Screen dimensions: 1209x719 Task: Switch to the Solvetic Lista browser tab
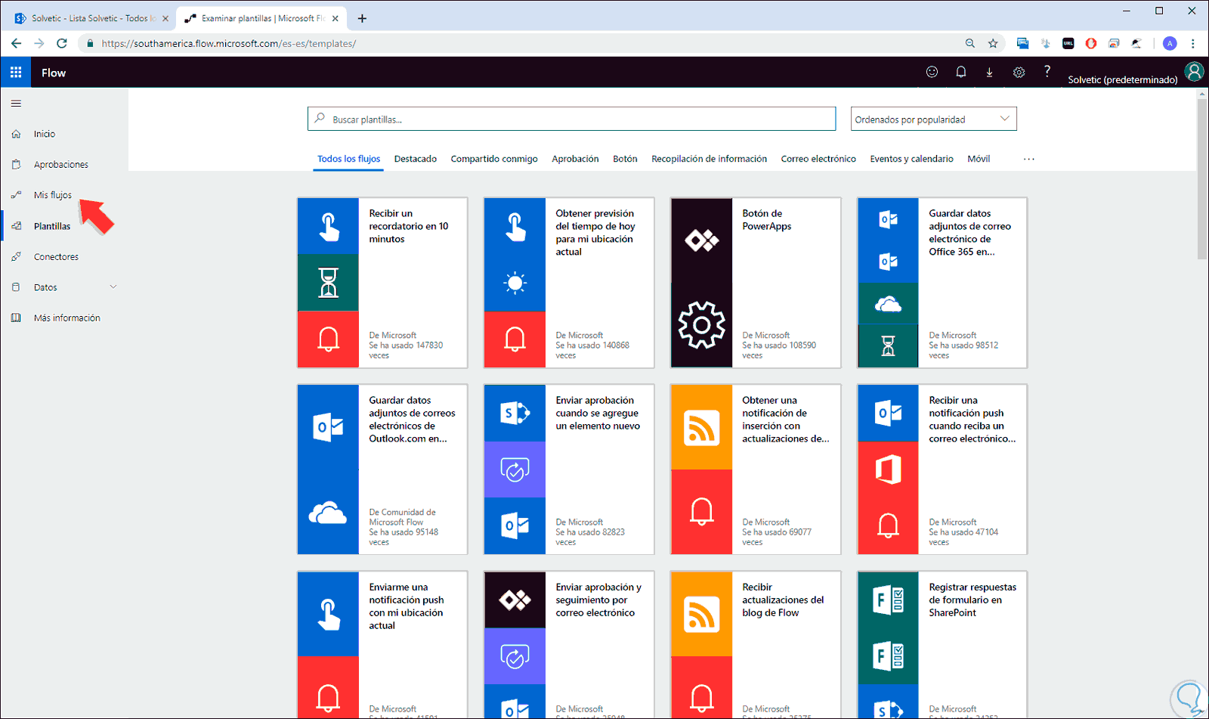coord(91,18)
